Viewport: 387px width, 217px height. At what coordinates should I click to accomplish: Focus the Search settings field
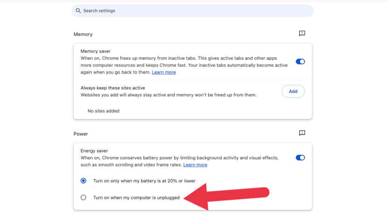coord(193,11)
